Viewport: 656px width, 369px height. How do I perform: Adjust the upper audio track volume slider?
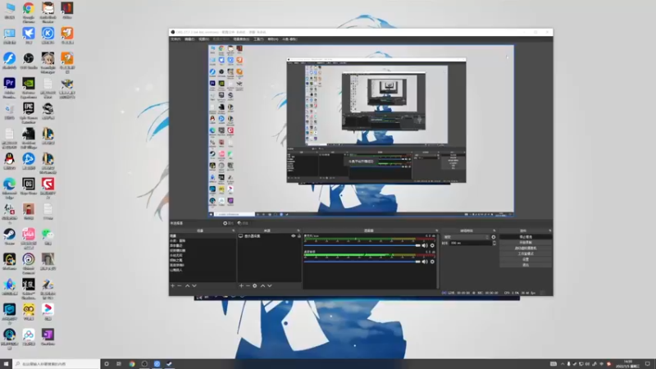[362, 245]
